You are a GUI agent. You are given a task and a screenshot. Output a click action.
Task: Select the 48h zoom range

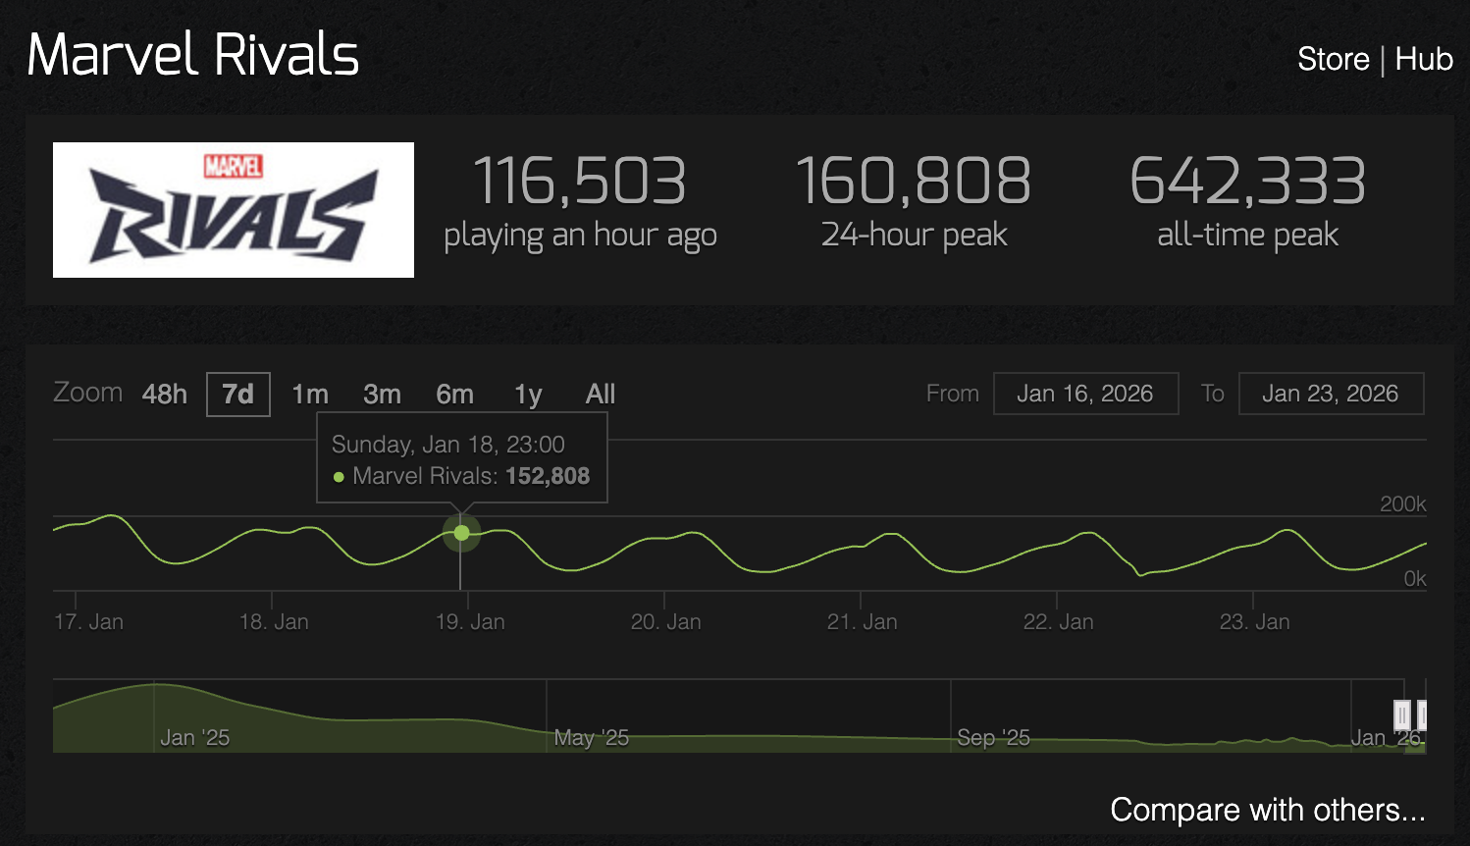165,395
